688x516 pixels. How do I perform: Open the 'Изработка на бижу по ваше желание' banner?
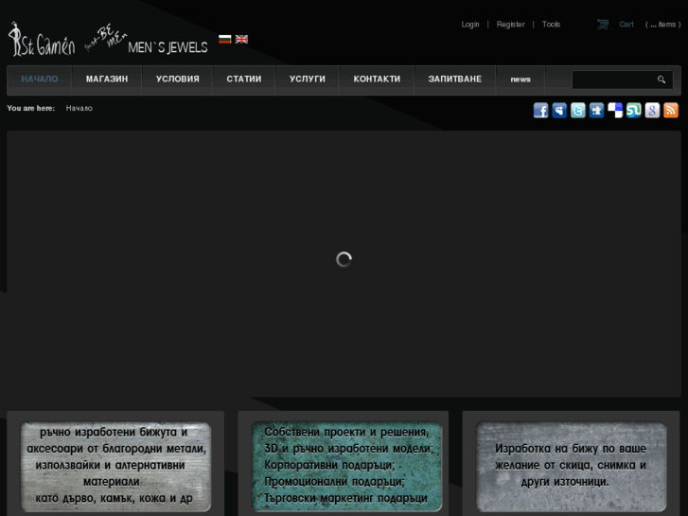point(572,467)
